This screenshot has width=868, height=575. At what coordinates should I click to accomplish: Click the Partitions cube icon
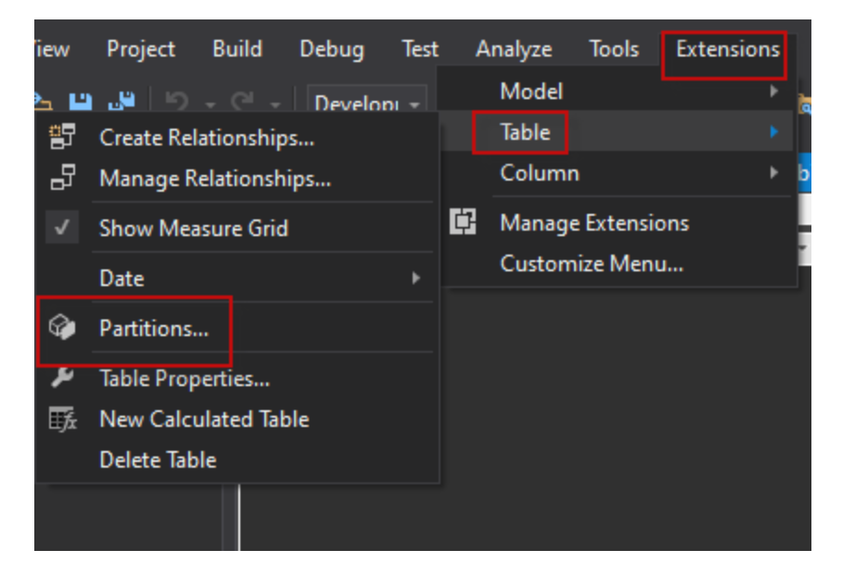click(62, 329)
